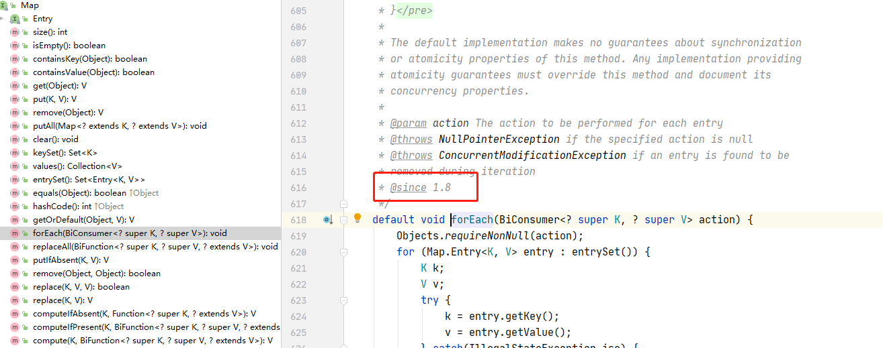Click line number 619 in the gutter
Image resolution: width=883 pixels, height=348 pixels.
(298, 236)
